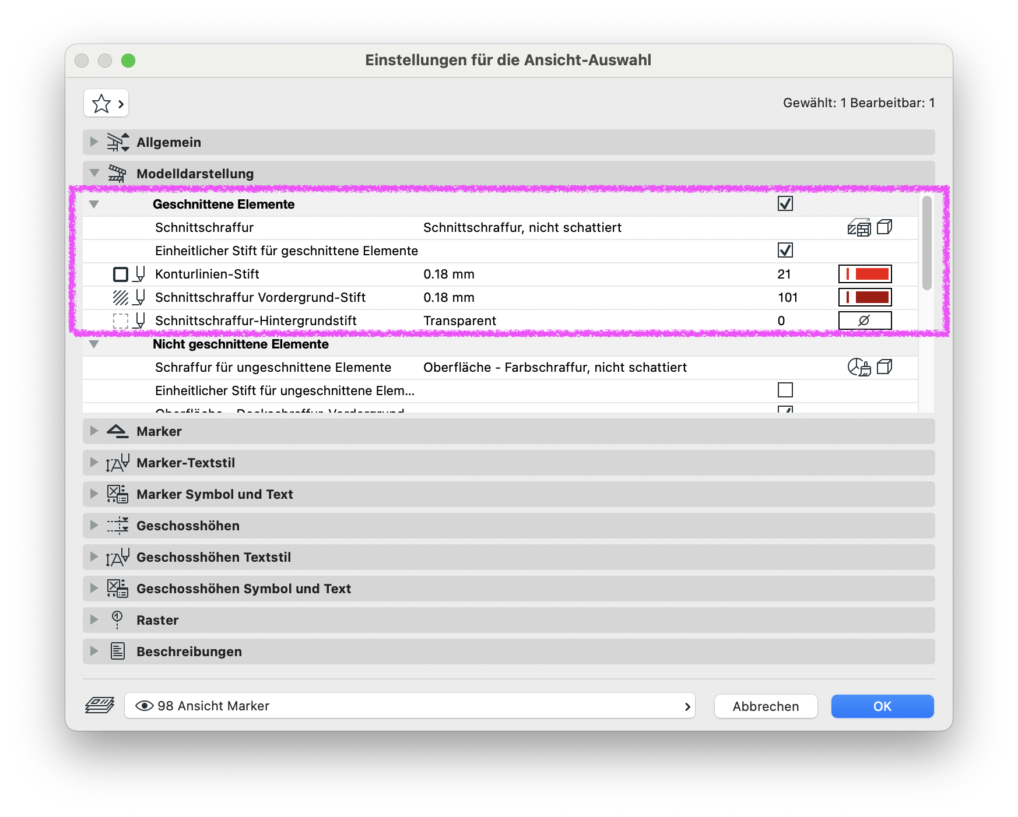Screen dimensions: 1018x817
Task: Click the green zoom window button
Action: point(128,61)
